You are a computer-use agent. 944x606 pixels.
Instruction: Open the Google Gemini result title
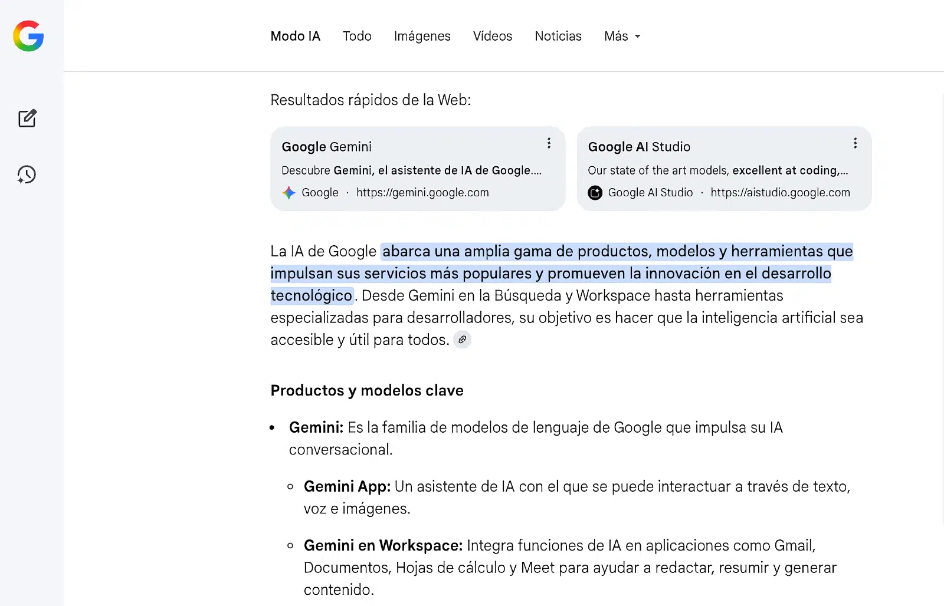tap(326, 147)
